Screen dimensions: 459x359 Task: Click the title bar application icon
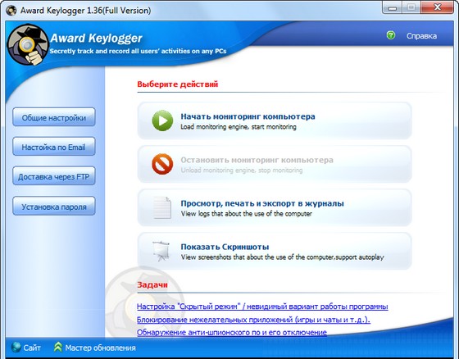[x=11, y=11]
